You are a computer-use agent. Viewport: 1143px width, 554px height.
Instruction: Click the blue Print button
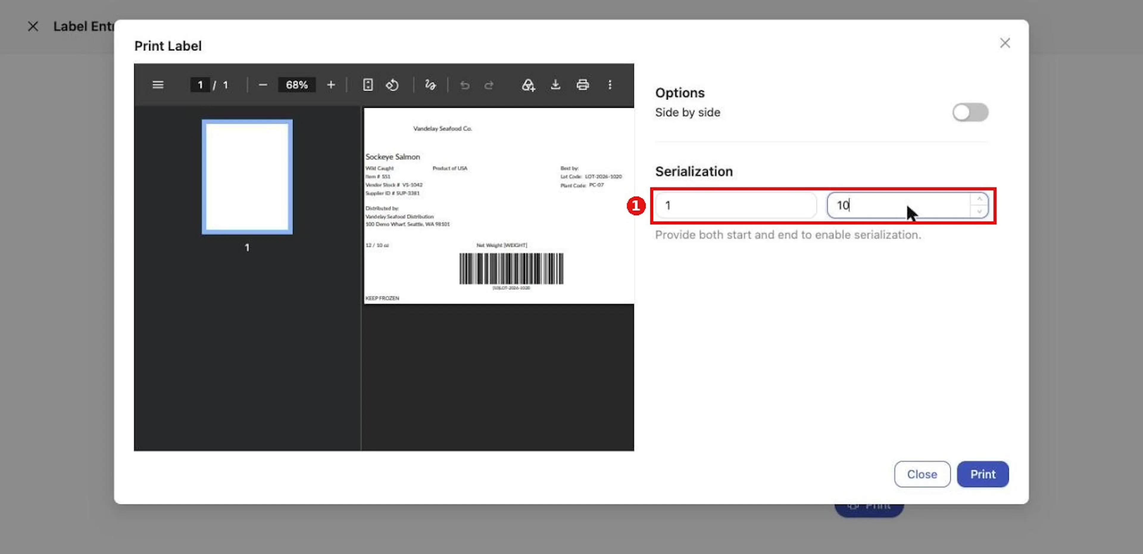point(983,474)
